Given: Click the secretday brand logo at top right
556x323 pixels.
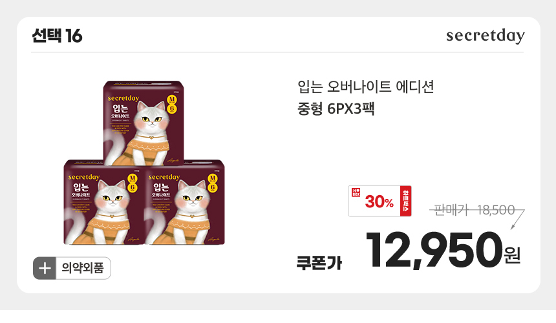Looking at the screenshot, I should click(485, 36).
